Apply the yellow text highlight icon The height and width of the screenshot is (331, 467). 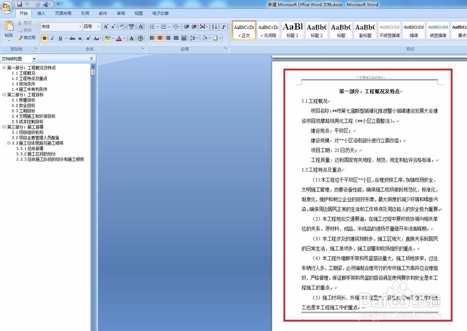point(108,38)
